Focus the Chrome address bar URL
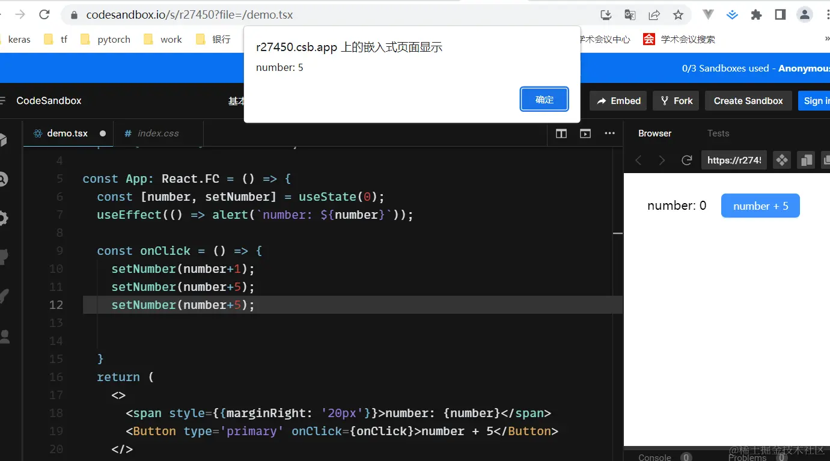The image size is (830, 461). (190, 14)
